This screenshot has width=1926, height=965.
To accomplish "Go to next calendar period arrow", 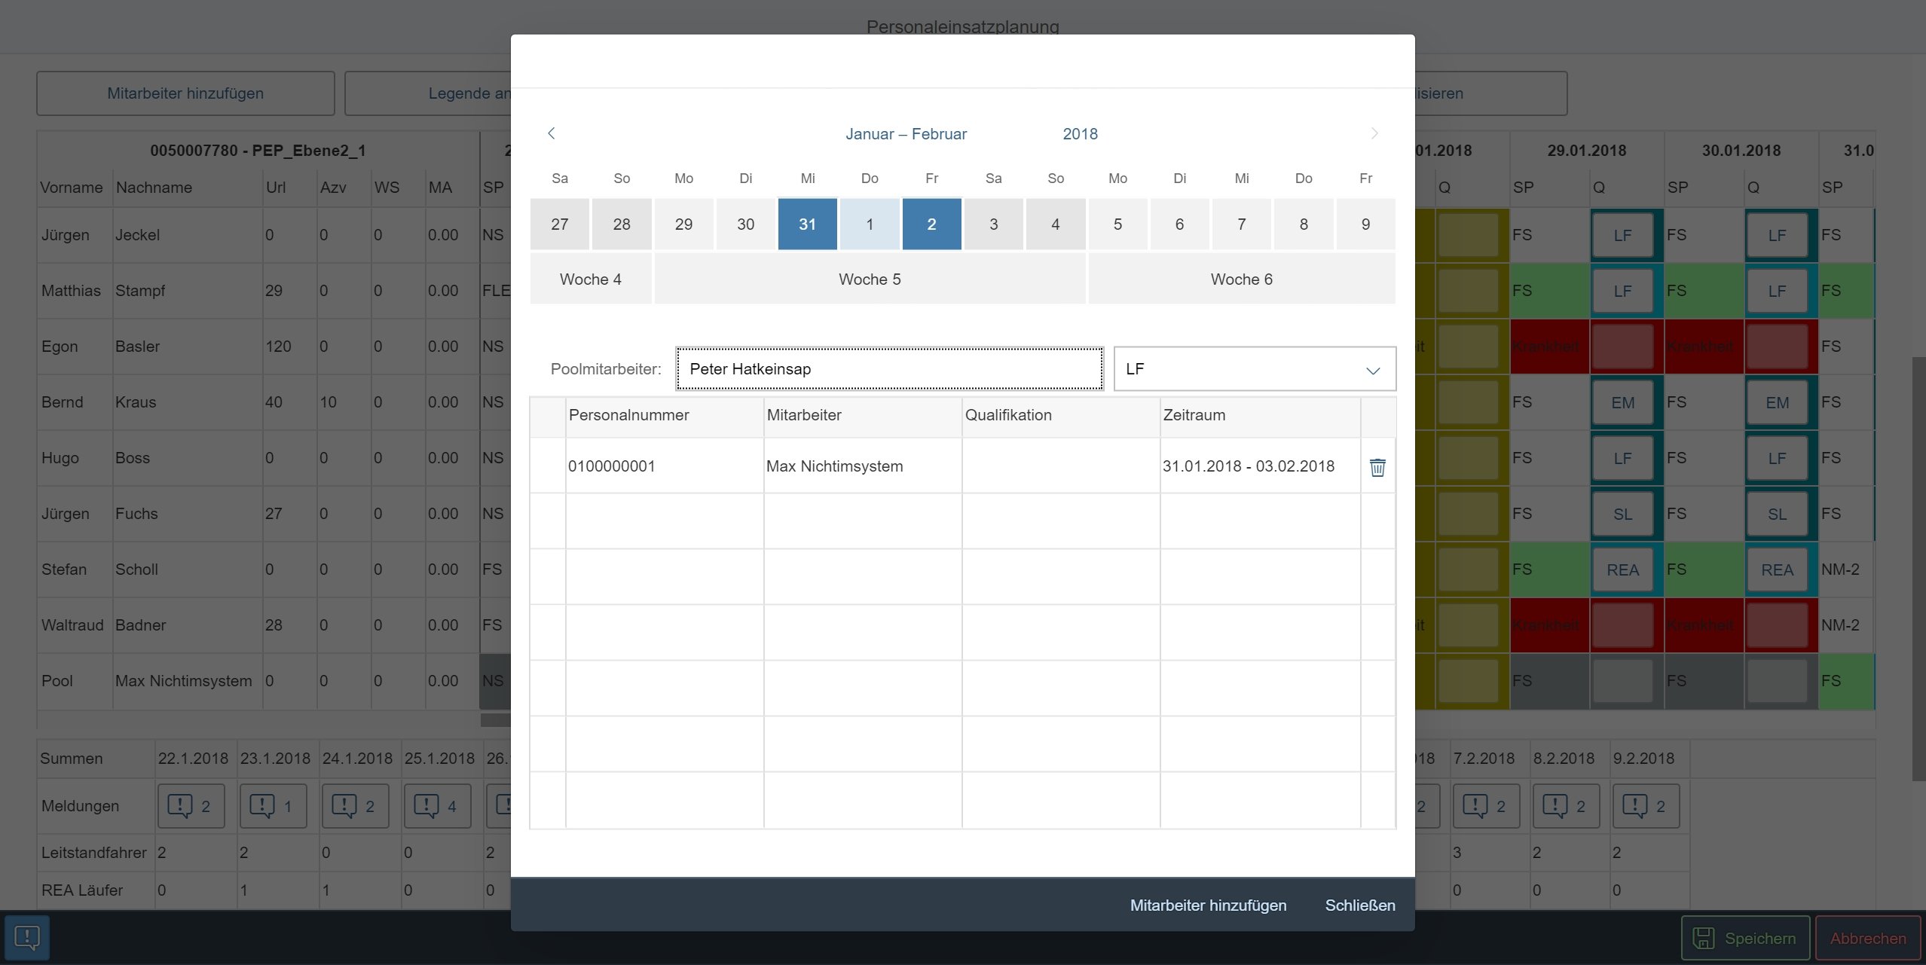I will click(1374, 133).
